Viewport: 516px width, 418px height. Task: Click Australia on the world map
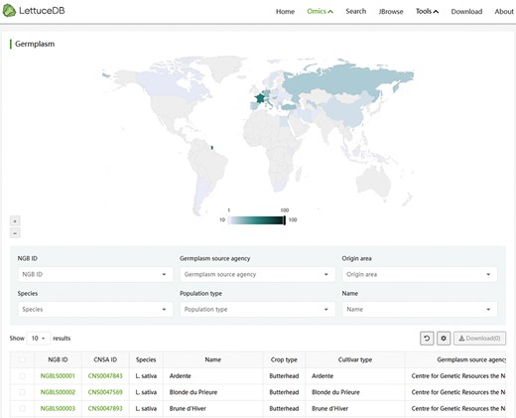click(374, 181)
